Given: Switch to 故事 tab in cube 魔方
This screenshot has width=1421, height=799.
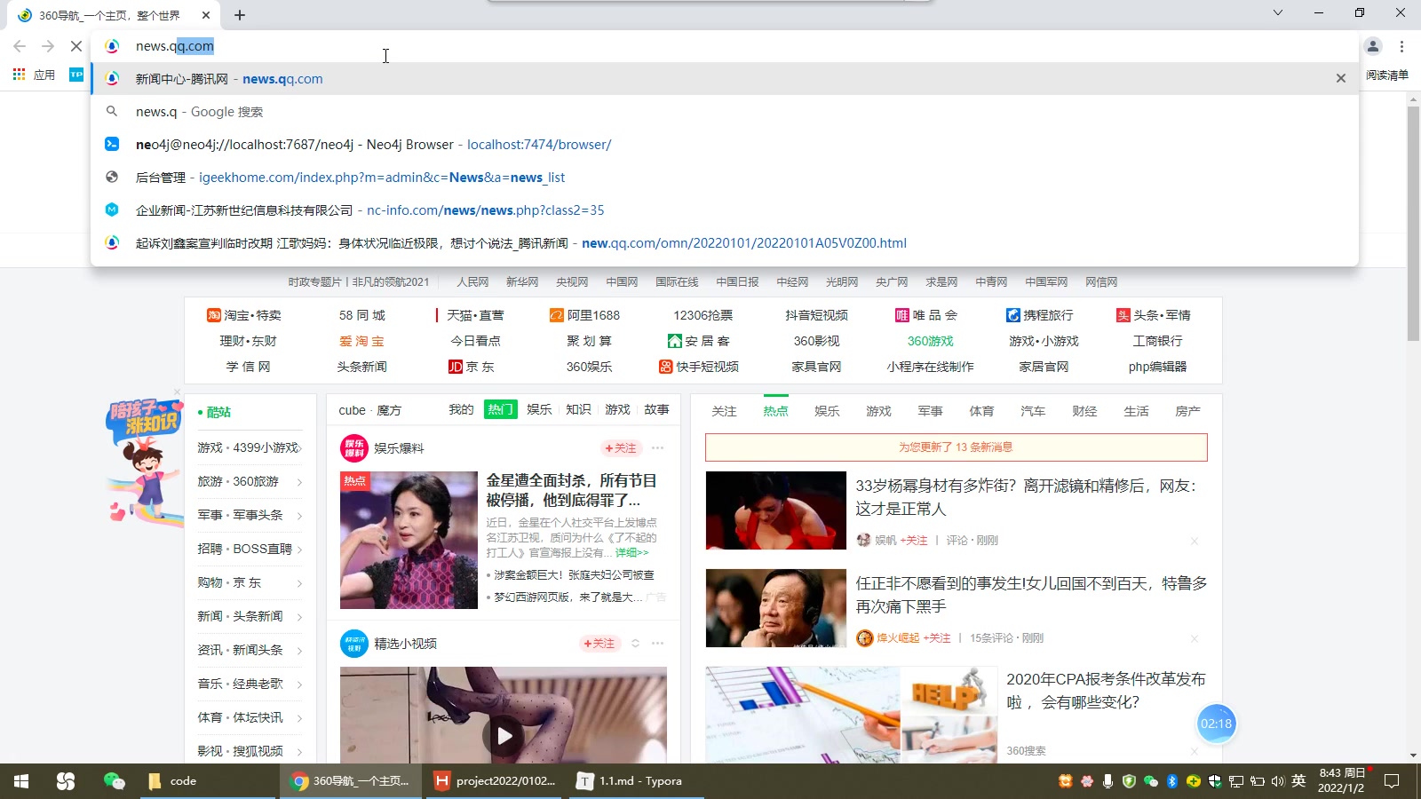Looking at the screenshot, I should [656, 409].
